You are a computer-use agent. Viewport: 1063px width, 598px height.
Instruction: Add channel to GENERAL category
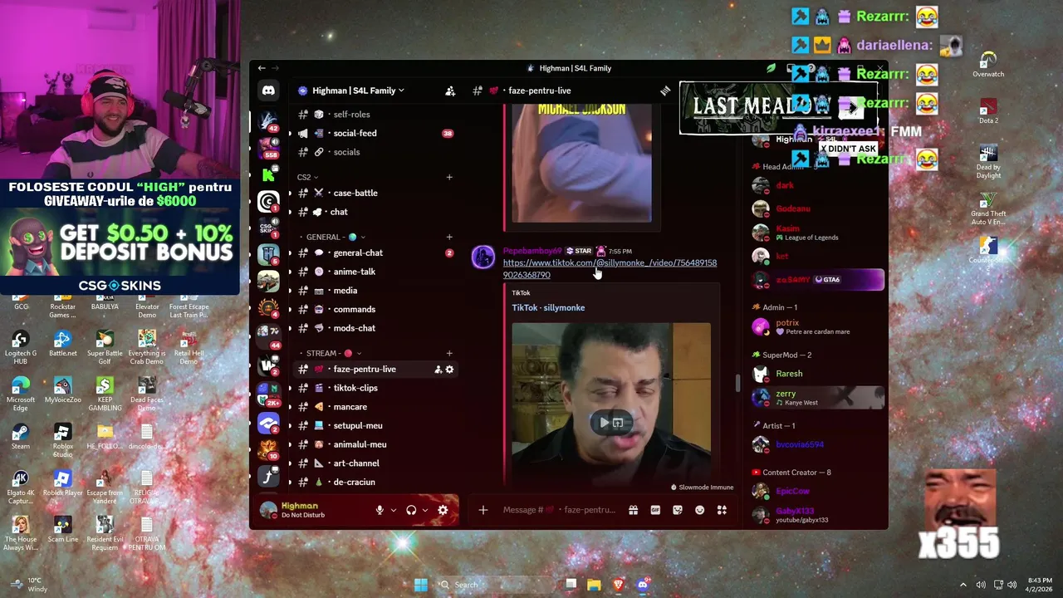(449, 237)
